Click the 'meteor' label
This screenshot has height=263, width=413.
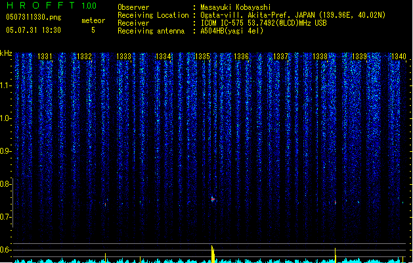(x=93, y=20)
